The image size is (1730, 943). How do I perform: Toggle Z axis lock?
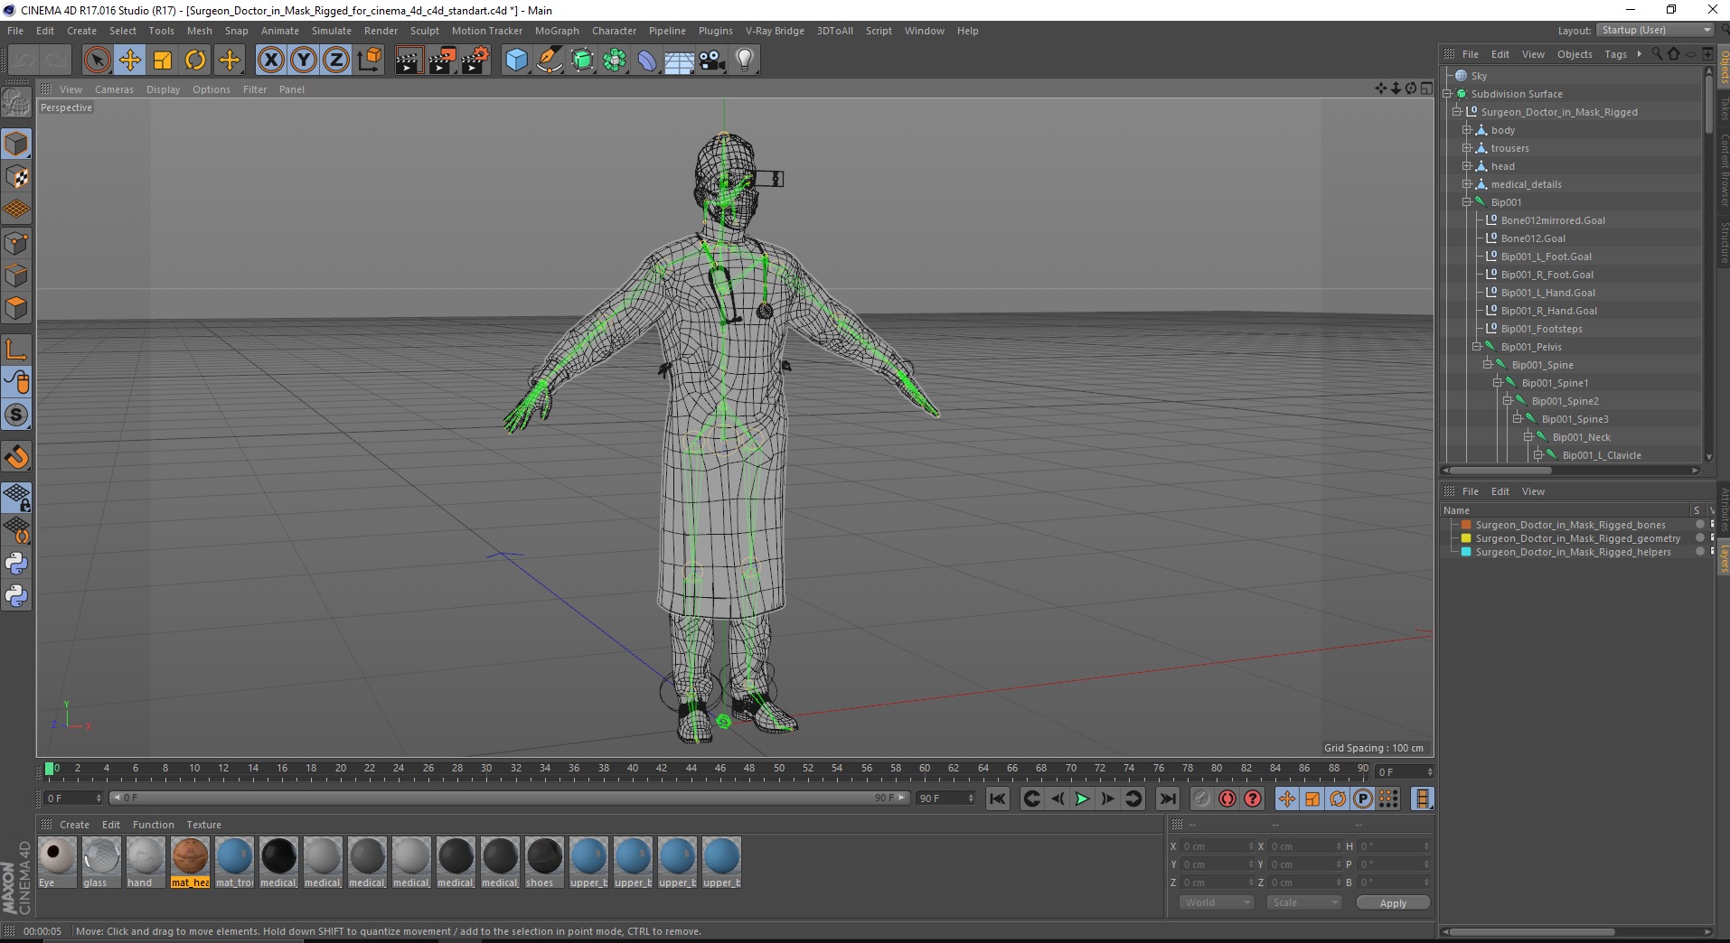[336, 61]
